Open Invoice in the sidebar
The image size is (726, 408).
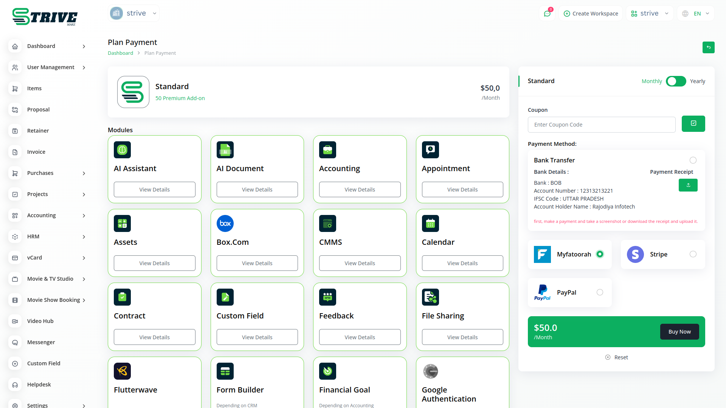[36, 152]
